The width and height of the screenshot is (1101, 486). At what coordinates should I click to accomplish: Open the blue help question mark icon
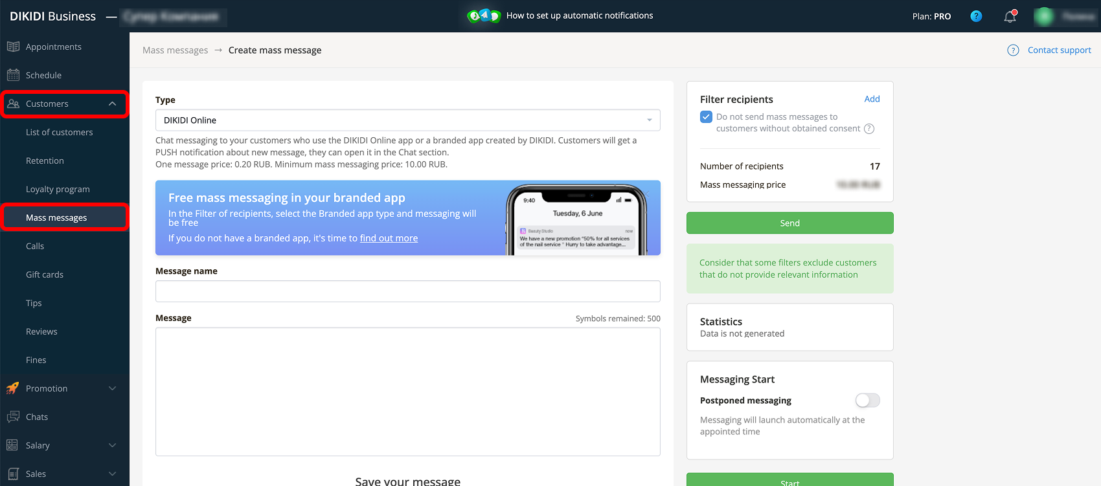point(976,16)
